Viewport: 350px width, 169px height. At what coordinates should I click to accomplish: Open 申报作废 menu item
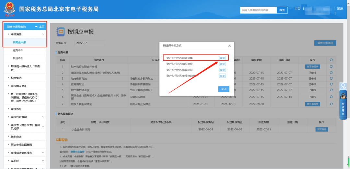pos(25,109)
